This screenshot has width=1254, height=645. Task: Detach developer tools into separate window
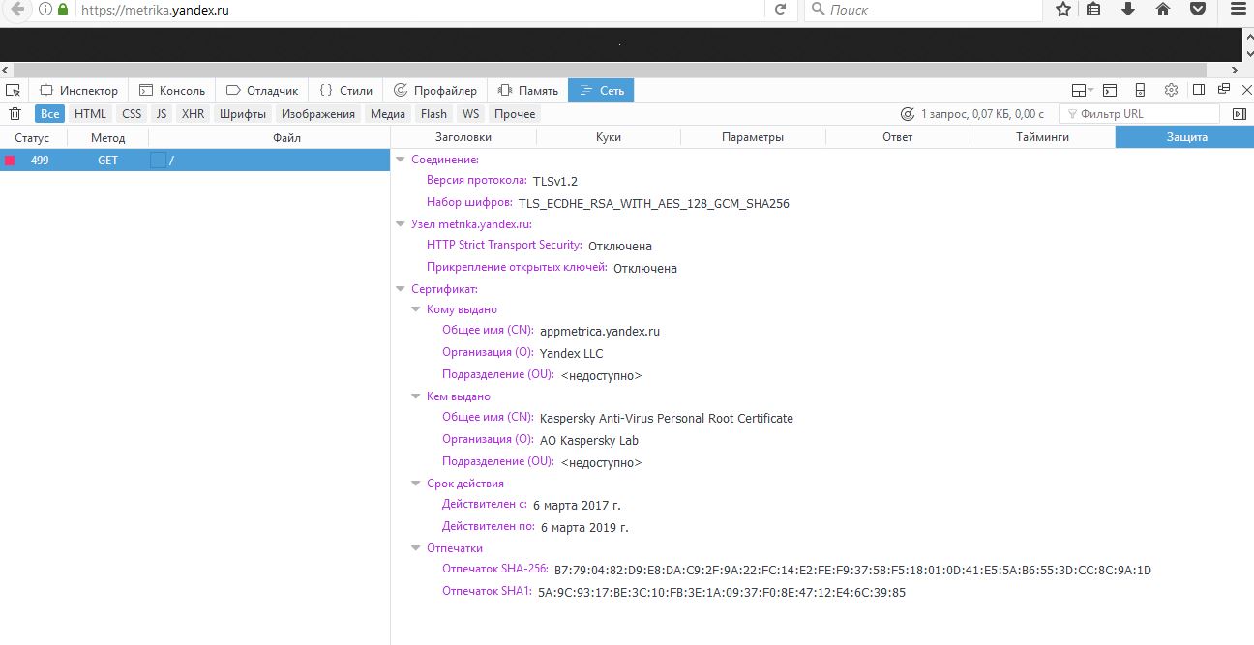point(1223,89)
